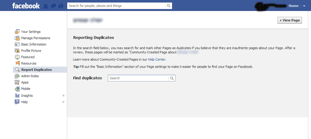Open Your Settings section
The height and width of the screenshot is (139, 311).
pos(31,32)
